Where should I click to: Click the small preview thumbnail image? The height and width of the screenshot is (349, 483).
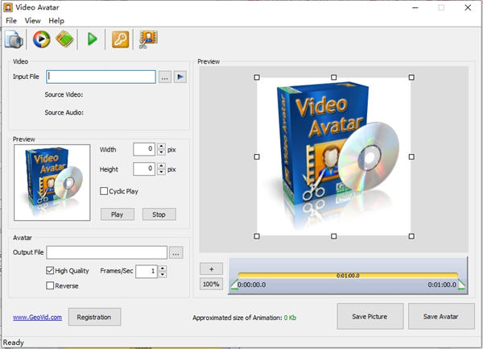click(x=52, y=182)
